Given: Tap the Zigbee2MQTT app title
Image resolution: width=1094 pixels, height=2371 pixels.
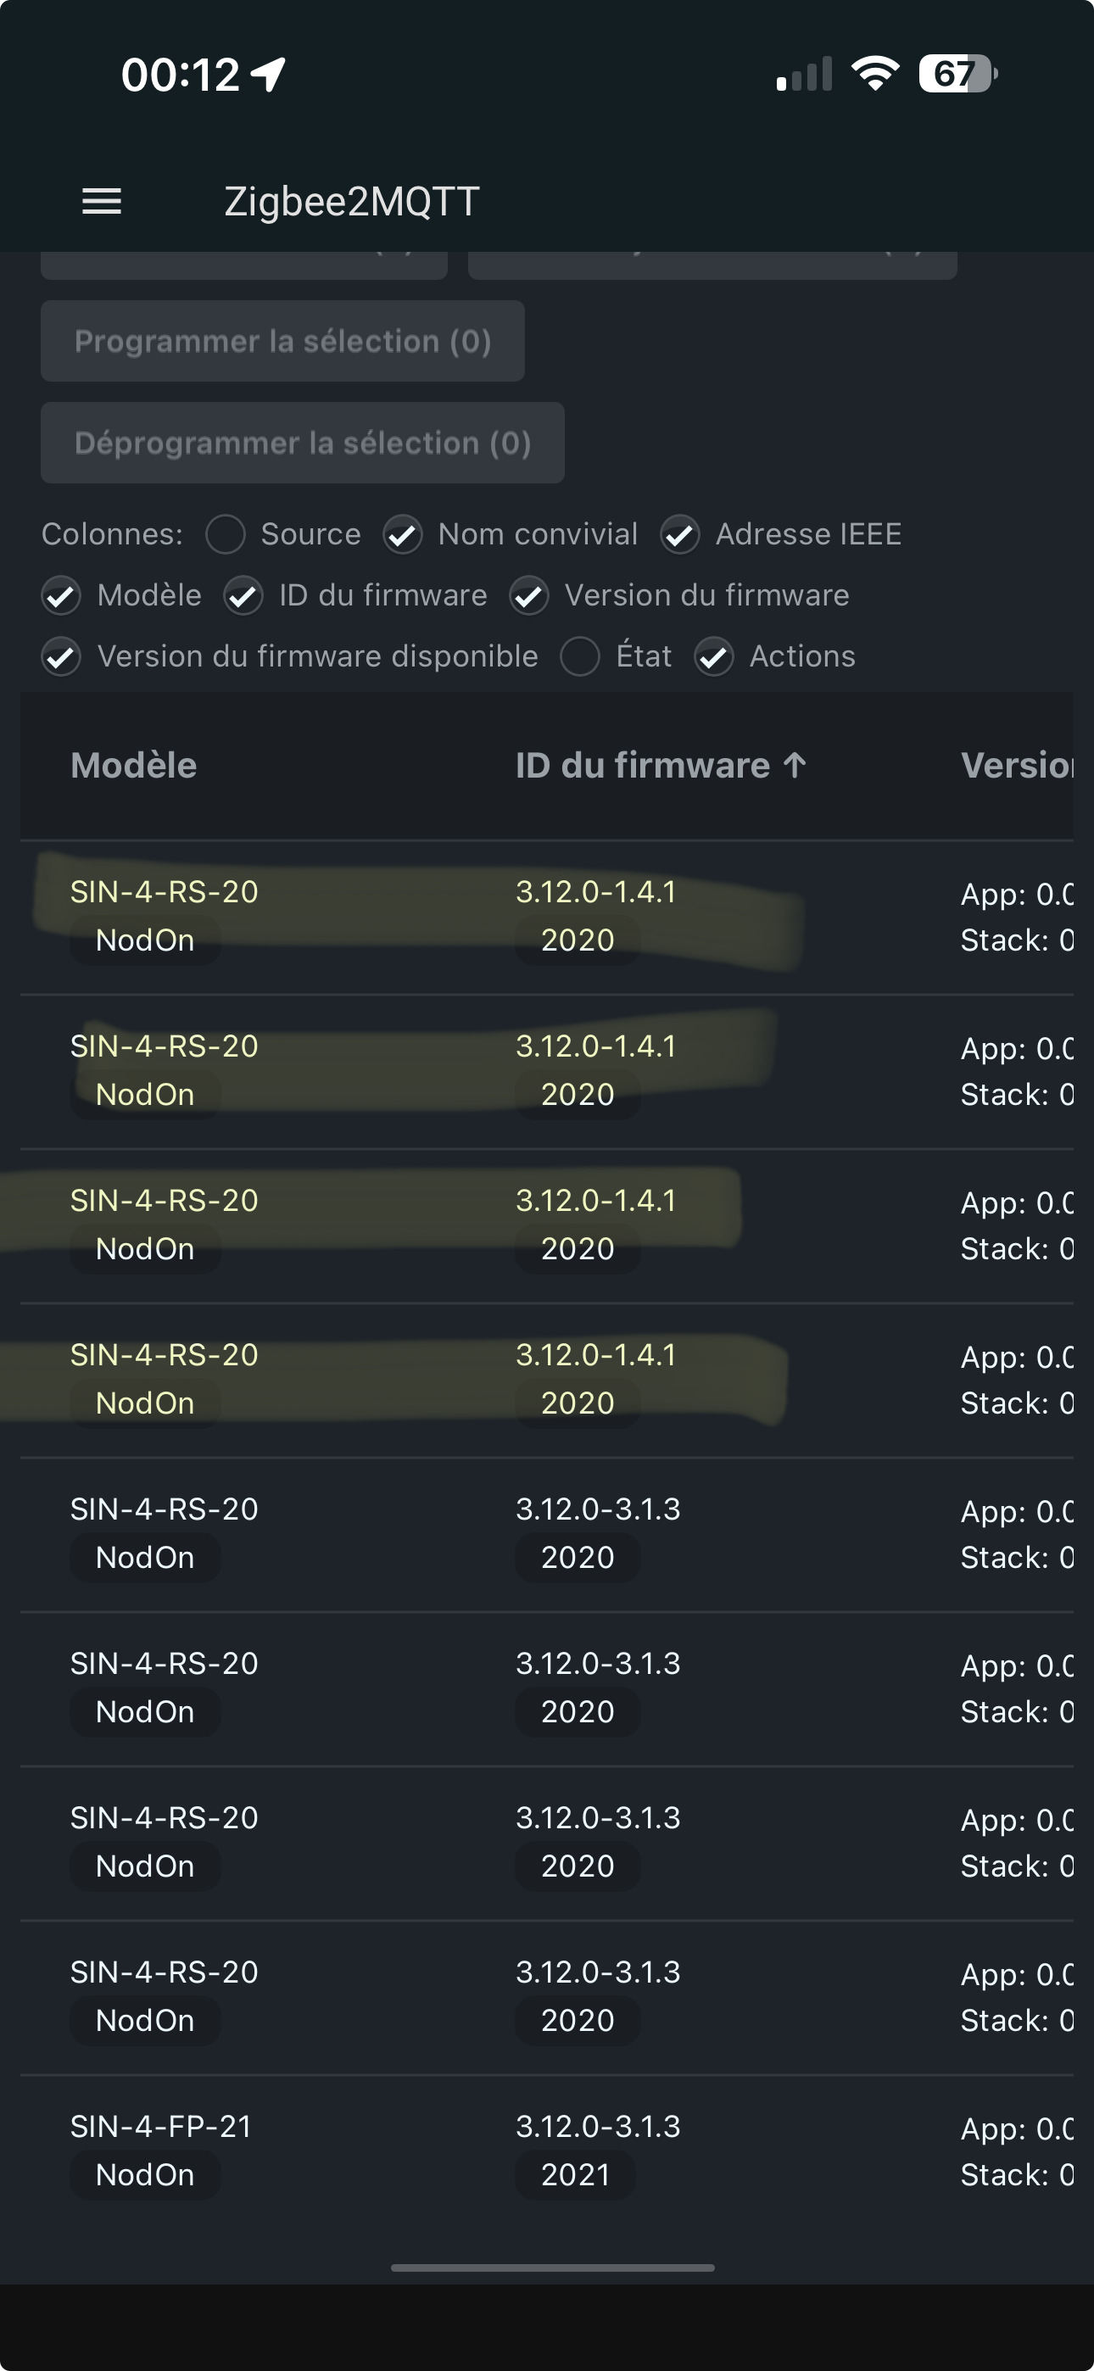Looking at the screenshot, I should click(352, 201).
